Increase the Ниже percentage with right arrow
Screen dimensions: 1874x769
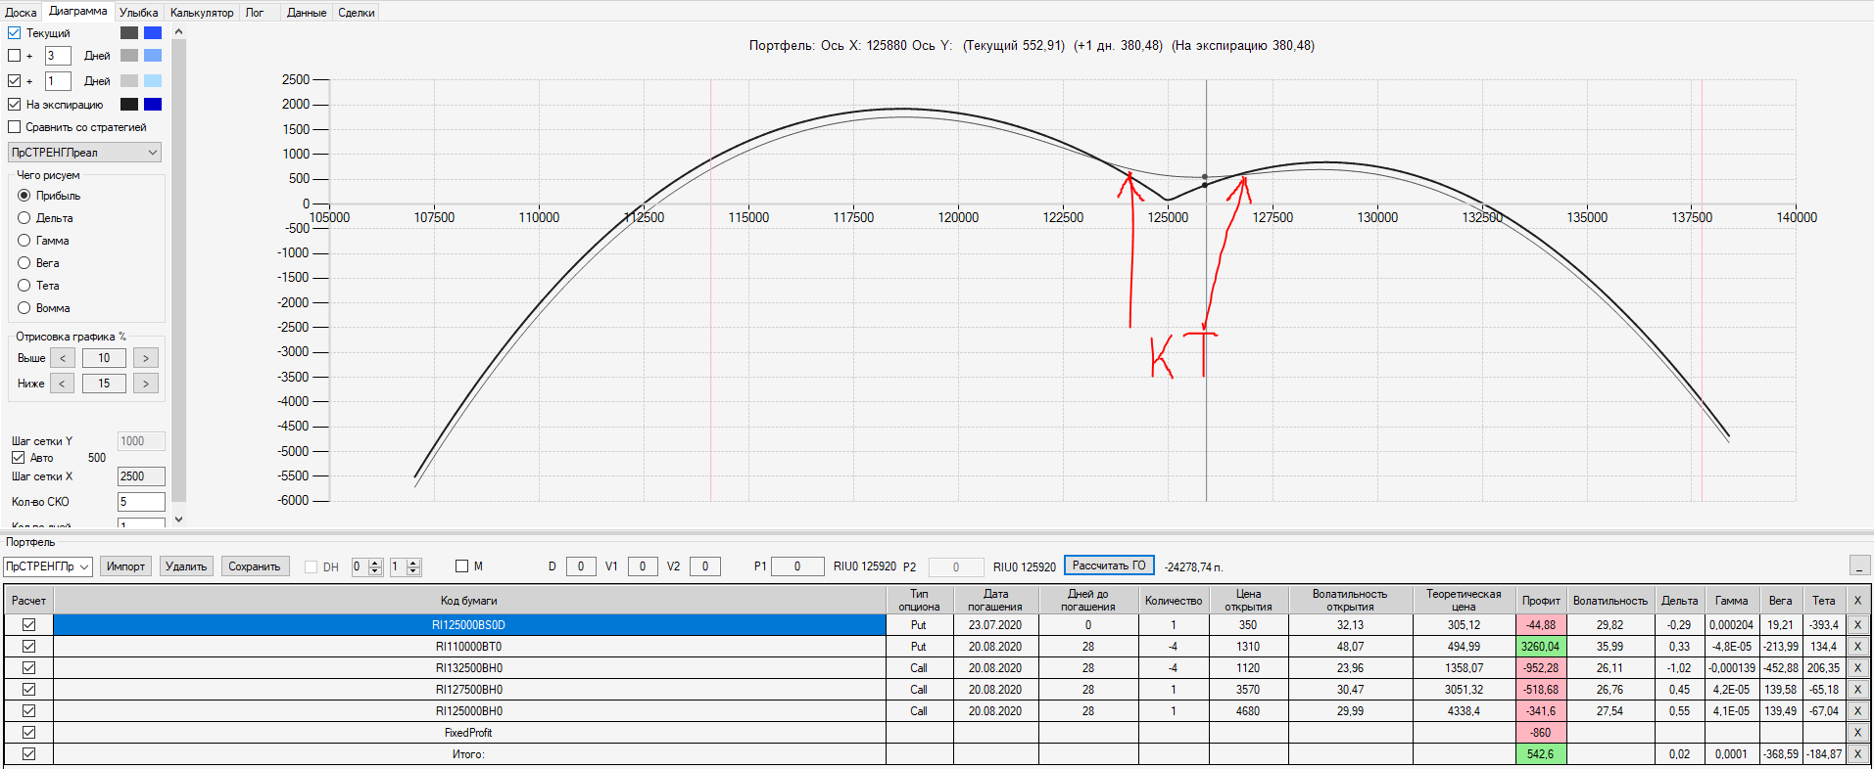pyautogui.click(x=146, y=384)
